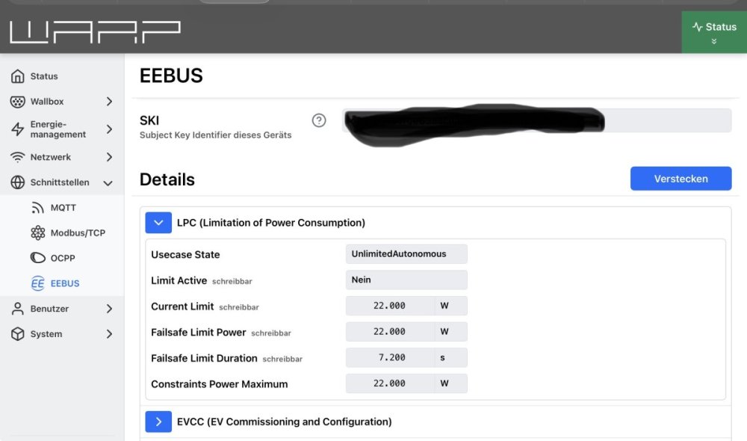Click the OCPP icon in sidebar
The image size is (747, 441).
(x=37, y=258)
